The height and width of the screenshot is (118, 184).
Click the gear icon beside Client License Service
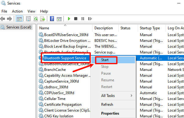click(41, 110)
